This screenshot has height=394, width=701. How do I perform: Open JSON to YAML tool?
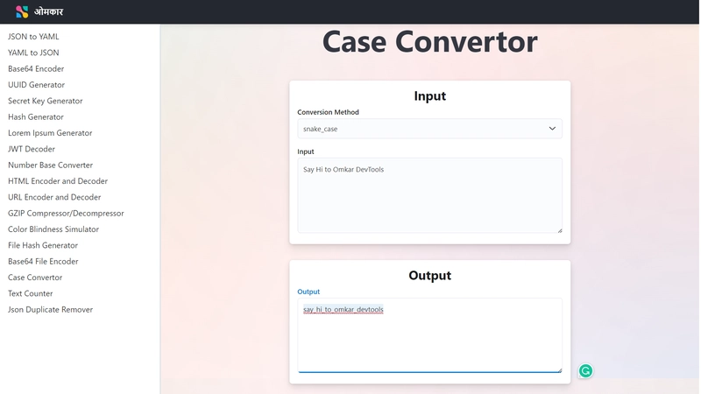click(x=33, y=37)
